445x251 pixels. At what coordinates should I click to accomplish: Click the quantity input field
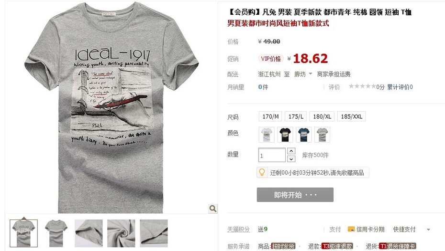[x=272, y=155]
